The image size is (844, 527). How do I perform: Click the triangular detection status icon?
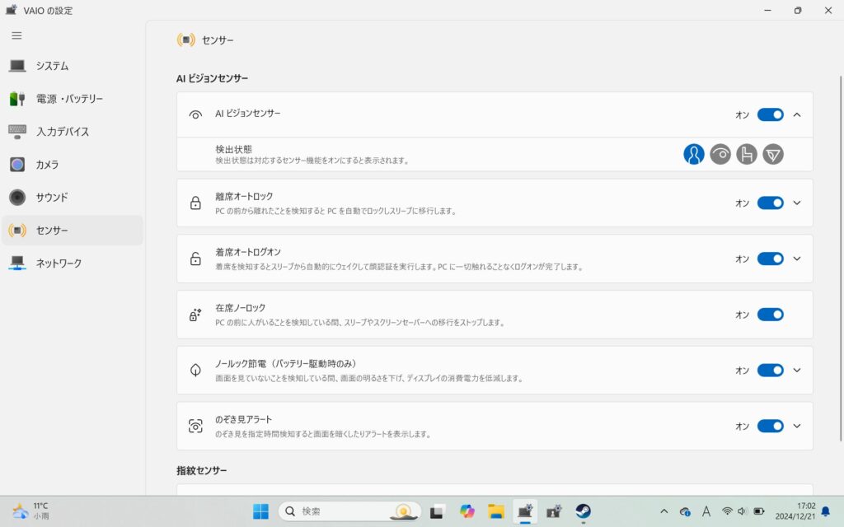pyautogui.click(x=773, y=154)
